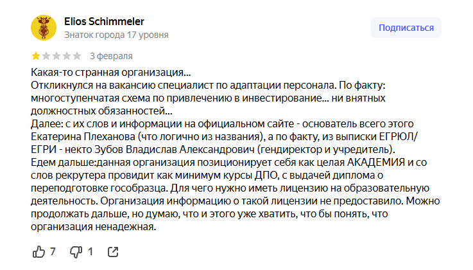This screenshot has width=473, height=270.
Task: Click the dislike count number 1
Action: coord(90,251)
